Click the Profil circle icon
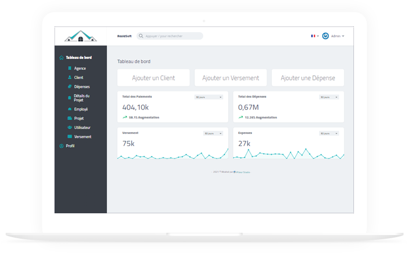Viewport: 409px width, 253px height. click(61, 146)
